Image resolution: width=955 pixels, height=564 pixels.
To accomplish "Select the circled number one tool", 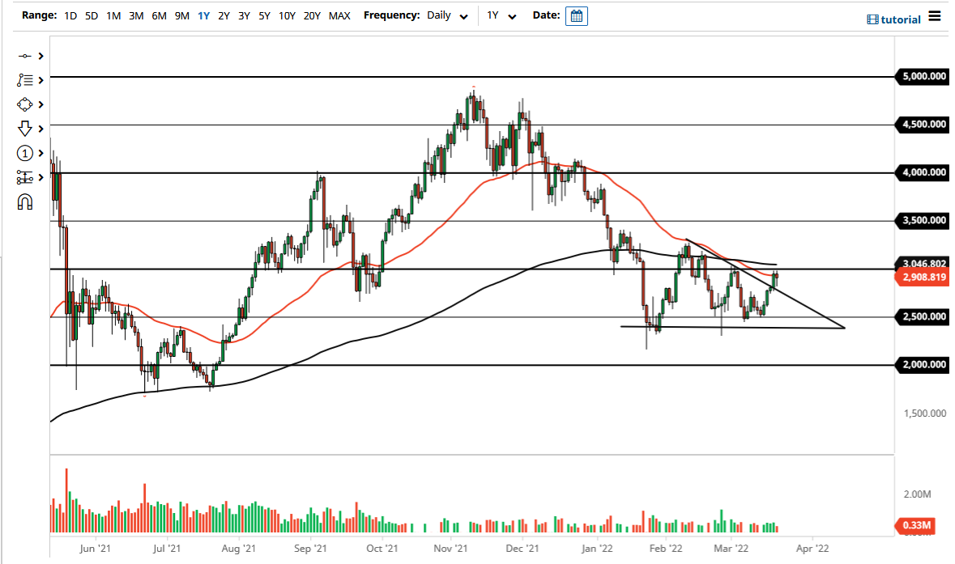I will coord(24,153).
